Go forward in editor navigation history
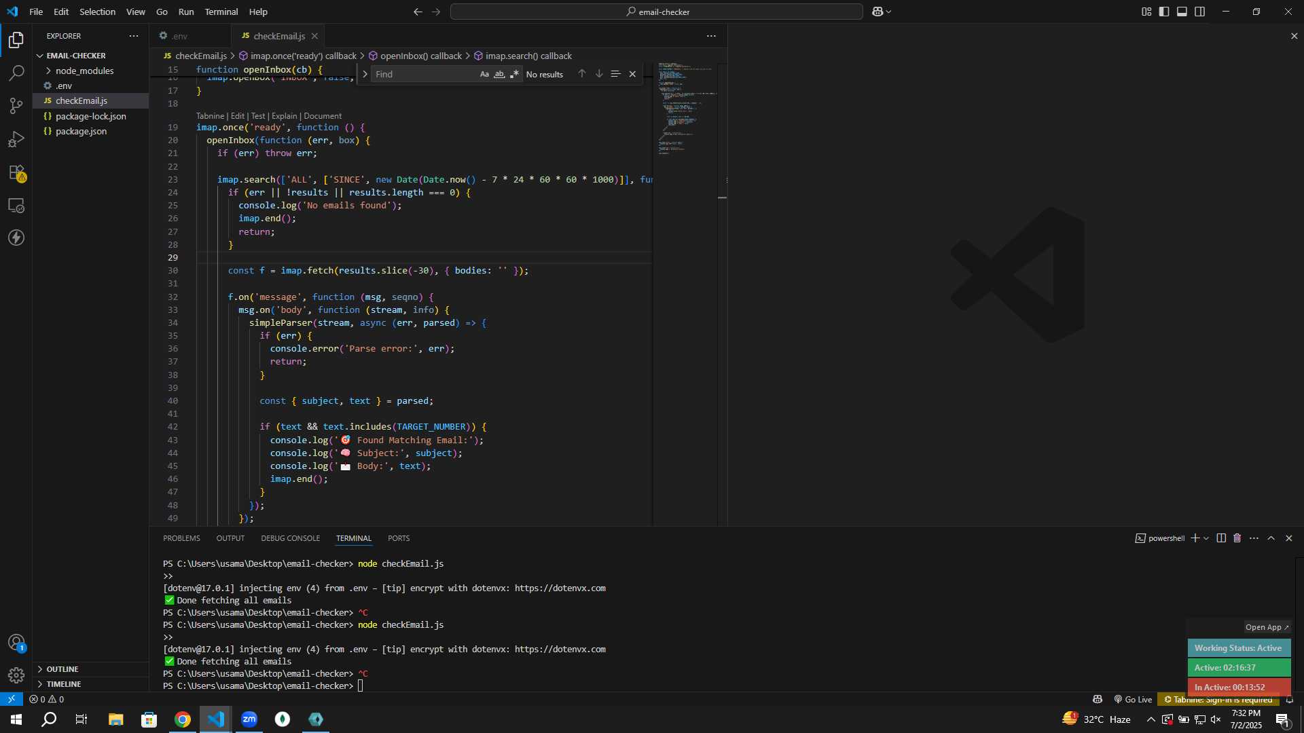The height and width of the screenshot is (733, 1304). pos(436,12)
